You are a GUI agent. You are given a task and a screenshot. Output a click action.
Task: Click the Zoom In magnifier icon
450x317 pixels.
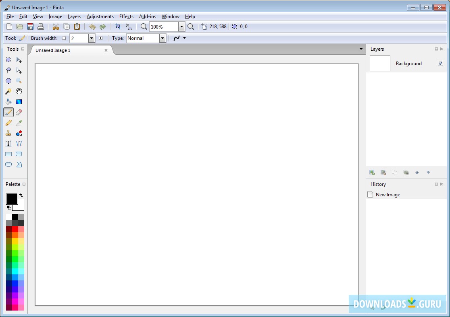(191, 27)
